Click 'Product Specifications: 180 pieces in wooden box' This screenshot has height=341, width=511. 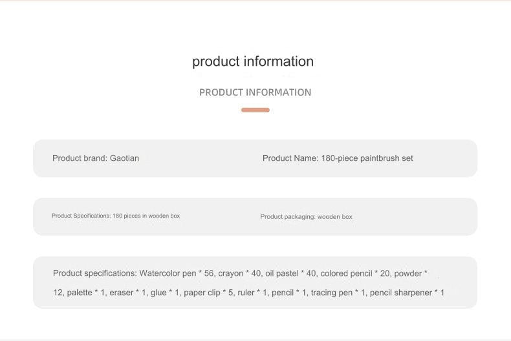coord(116,216)
